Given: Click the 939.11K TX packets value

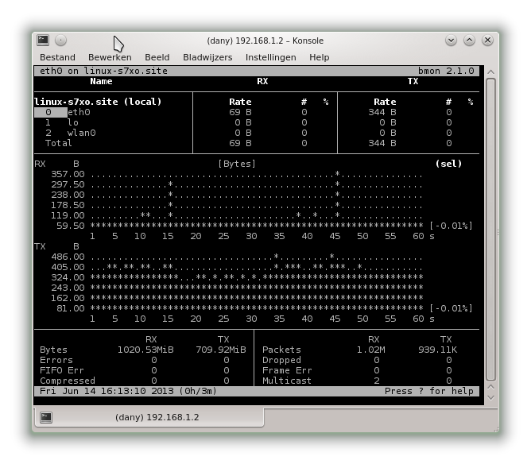Looking at the screenshot, I should tap(437, 350).
